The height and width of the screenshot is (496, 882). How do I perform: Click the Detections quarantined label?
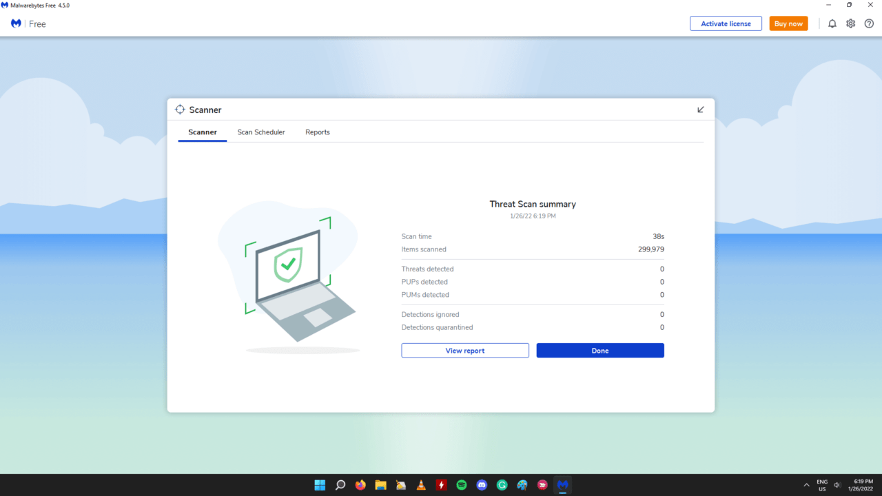coord(438,327)
